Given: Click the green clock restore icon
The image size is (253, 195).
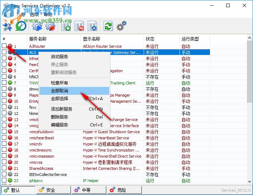Looking at the screenshot, I should point(21,26).
